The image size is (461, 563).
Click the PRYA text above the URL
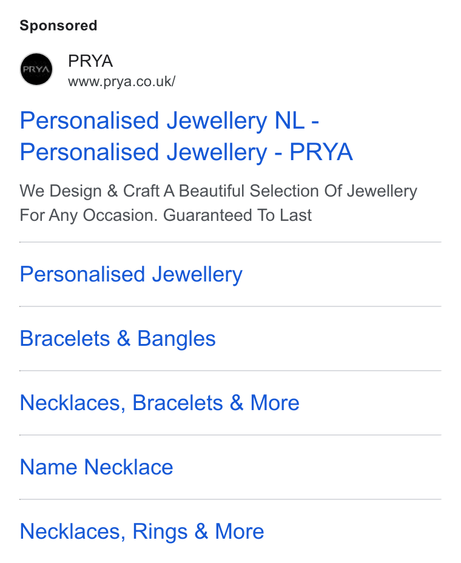pos(90,61)
